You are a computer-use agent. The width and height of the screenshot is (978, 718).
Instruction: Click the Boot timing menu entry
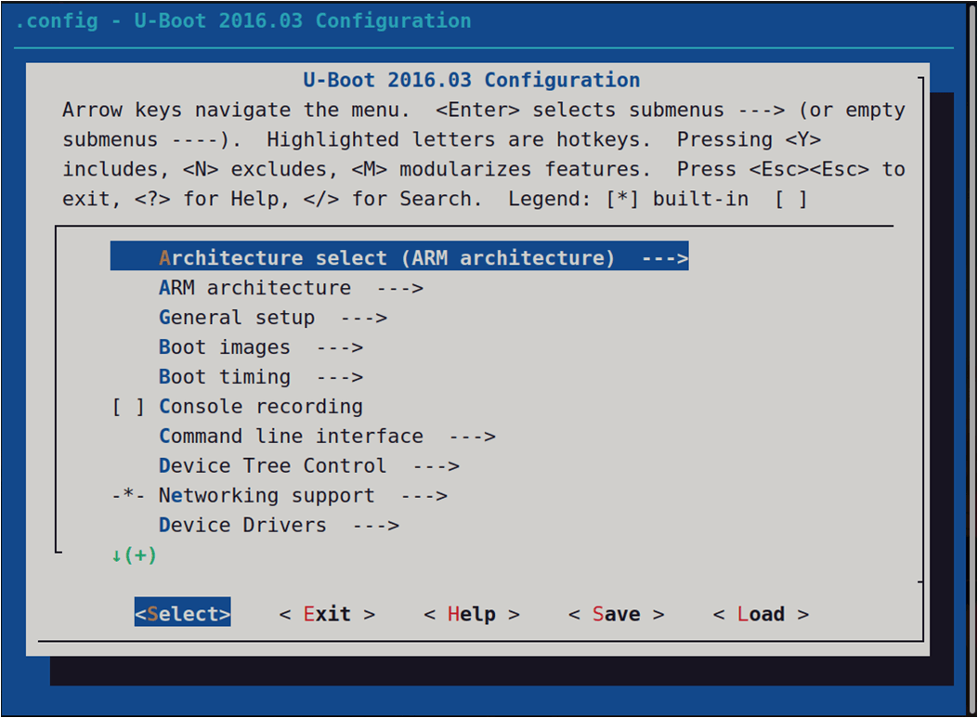tap(225, 377)
